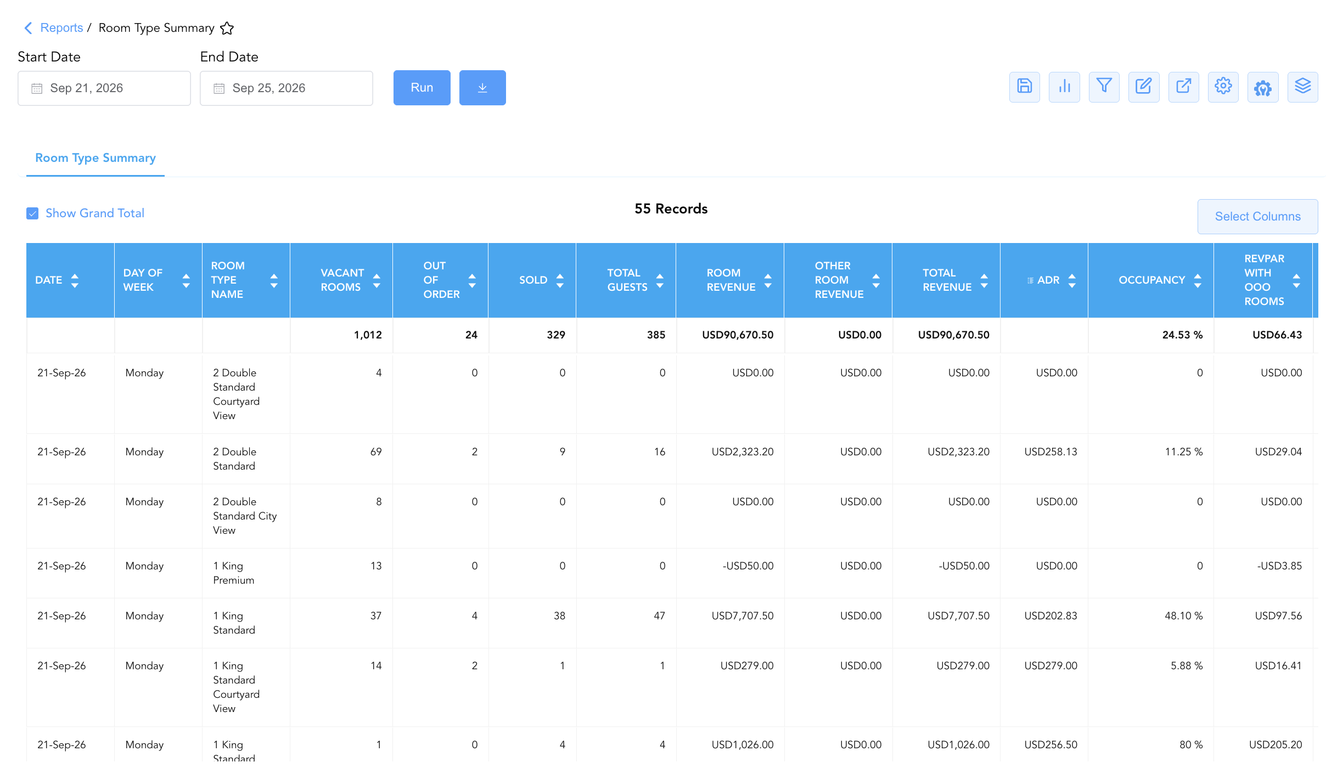Viewport: 1326px width, 768px height.
Task: Click the 2 Double Standard Courtyard View cell
Action: [246, 394]
